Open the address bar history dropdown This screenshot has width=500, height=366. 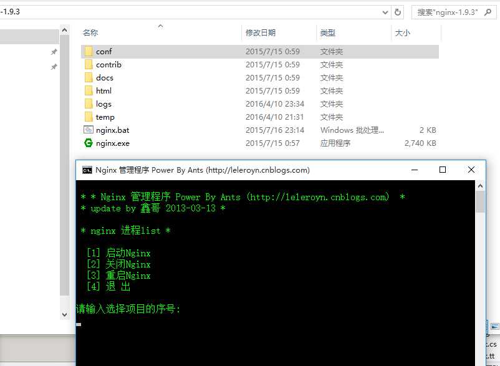385,12
